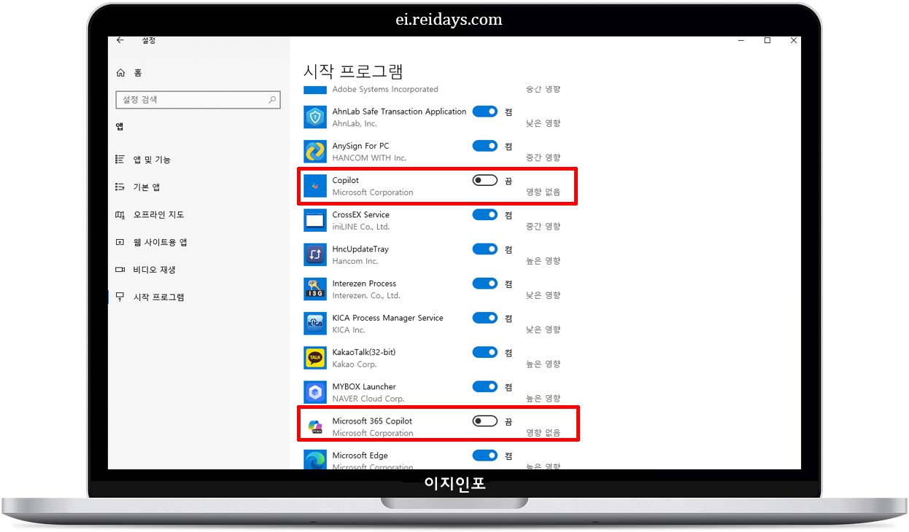
Task: Turn off the CrossEX Service toggle
Action: coord(484,214)
